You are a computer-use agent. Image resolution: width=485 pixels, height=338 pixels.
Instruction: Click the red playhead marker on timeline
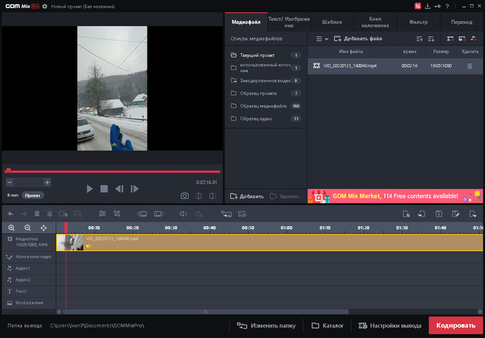point(66,228)
